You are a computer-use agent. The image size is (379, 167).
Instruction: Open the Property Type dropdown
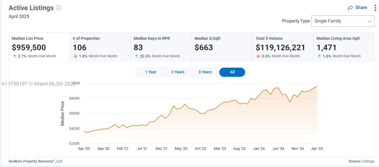343,21
